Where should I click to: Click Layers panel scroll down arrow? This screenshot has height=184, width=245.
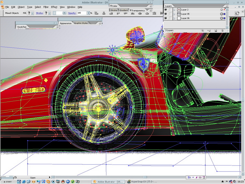(x=227, y=27)
